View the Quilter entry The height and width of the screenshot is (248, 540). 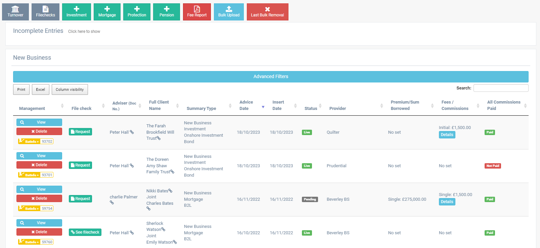(x=39, y=122)
